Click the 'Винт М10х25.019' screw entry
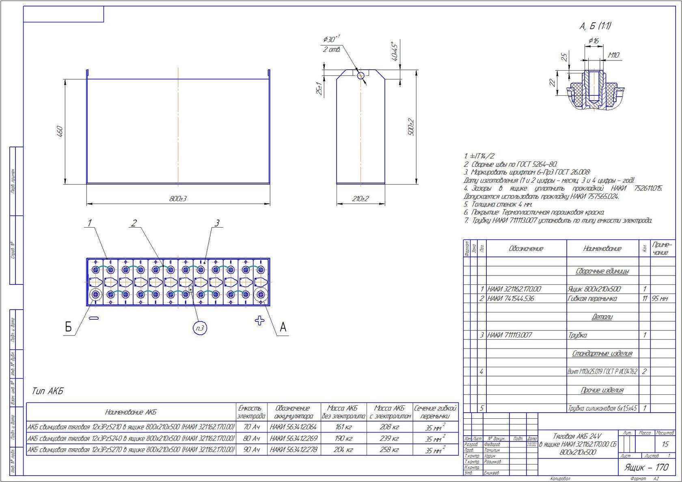This screenshot has height=482, width=682. point(602,372)
